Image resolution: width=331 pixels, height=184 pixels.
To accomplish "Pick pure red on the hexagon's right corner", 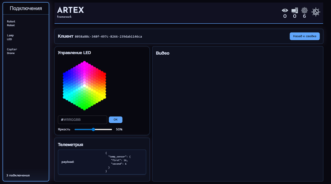I will 105,74.
